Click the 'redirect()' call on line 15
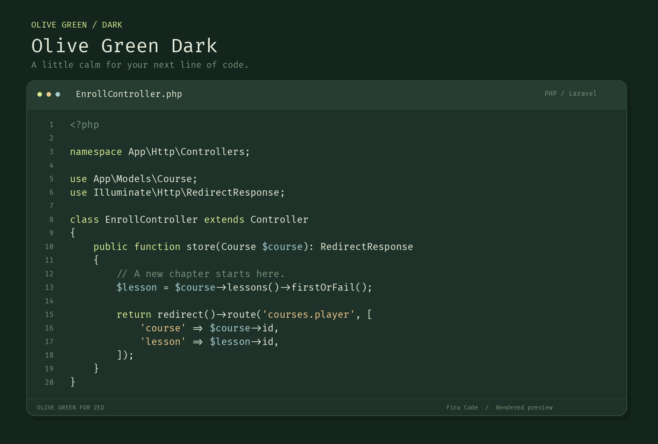Image resolution: width=658 pixels, height=444 pixels. pos(186,314)
